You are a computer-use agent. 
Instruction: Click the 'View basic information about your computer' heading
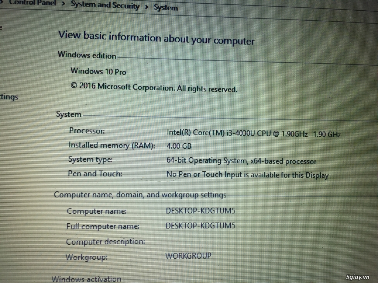coord(156,38)
